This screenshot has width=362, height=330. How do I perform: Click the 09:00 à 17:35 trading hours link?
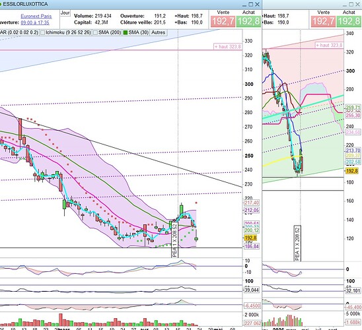pos(35,22)
